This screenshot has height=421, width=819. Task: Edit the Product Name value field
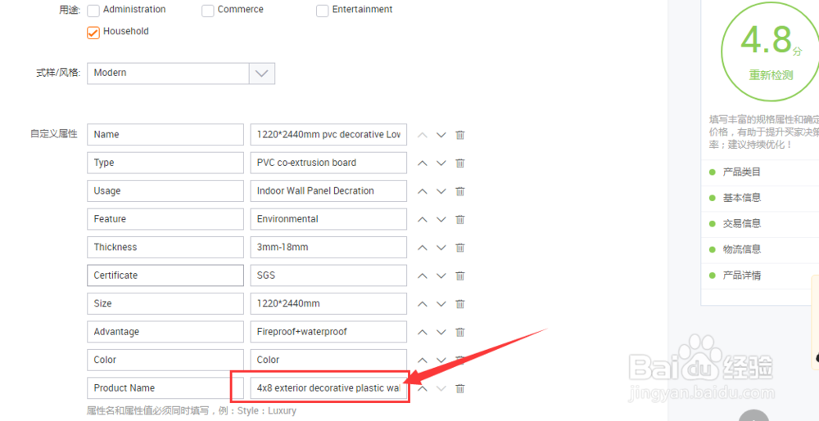pos(328,388)
